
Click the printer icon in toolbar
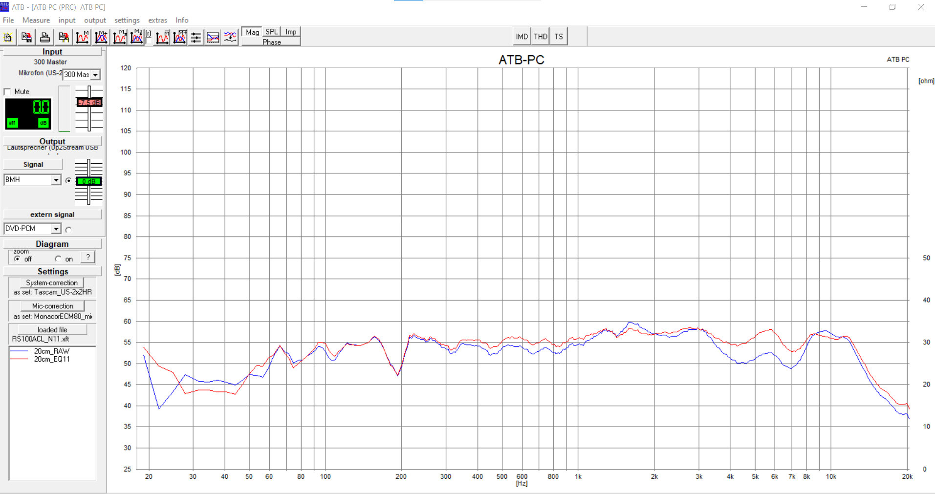coord(45,37)
